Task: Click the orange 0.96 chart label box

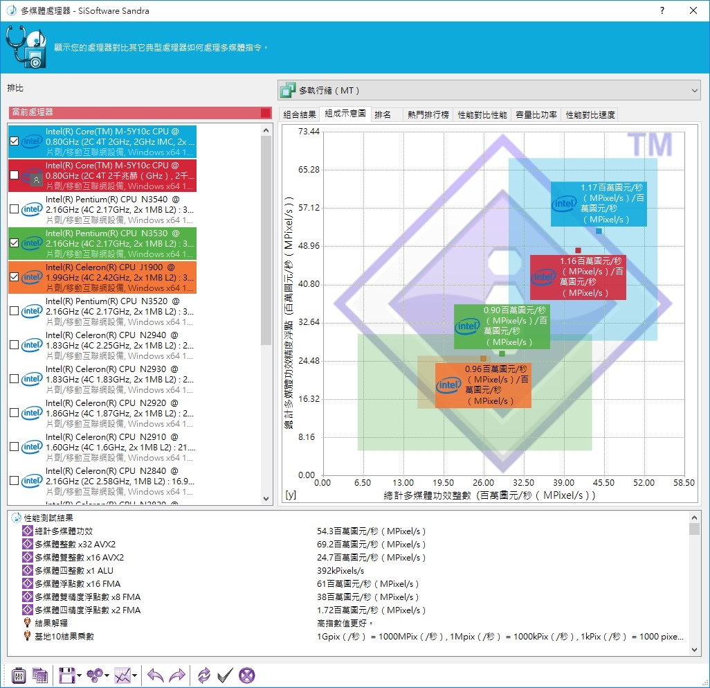Action: [483, 385]
